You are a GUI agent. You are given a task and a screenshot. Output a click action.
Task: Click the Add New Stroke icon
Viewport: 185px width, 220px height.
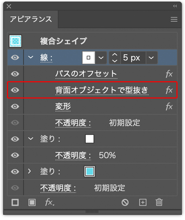point(15,202)
